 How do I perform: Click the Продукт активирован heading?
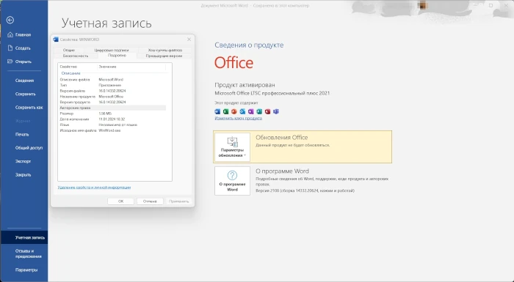(245, 85)
